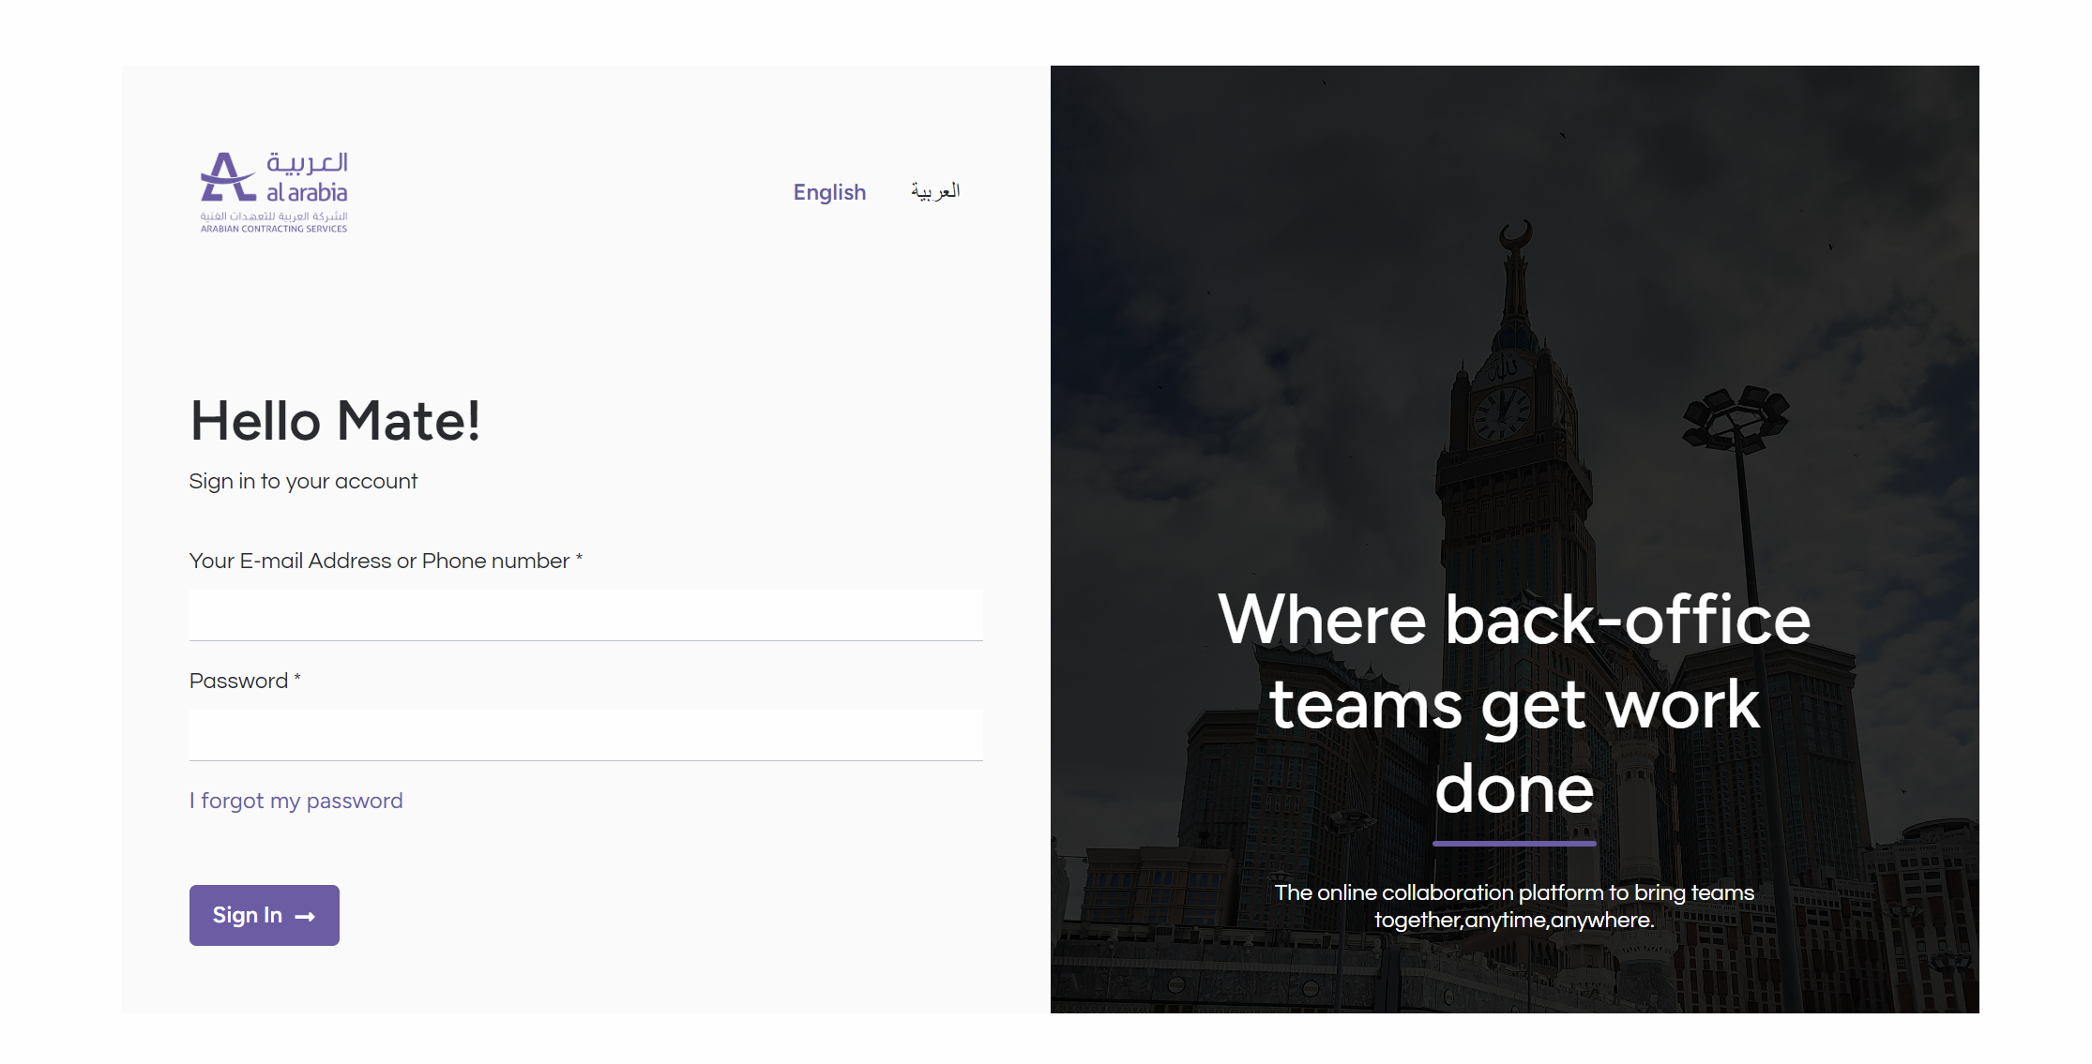Click the purple underline below 'done'
Screen dimensions: 2092x1064
pyautogui.click(x=1514, y=844)
